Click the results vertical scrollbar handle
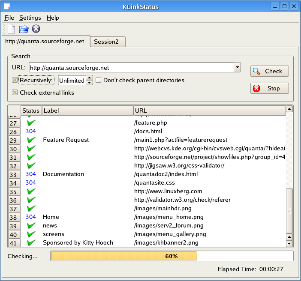Screen dimensions: 301x281 (289, 211)
